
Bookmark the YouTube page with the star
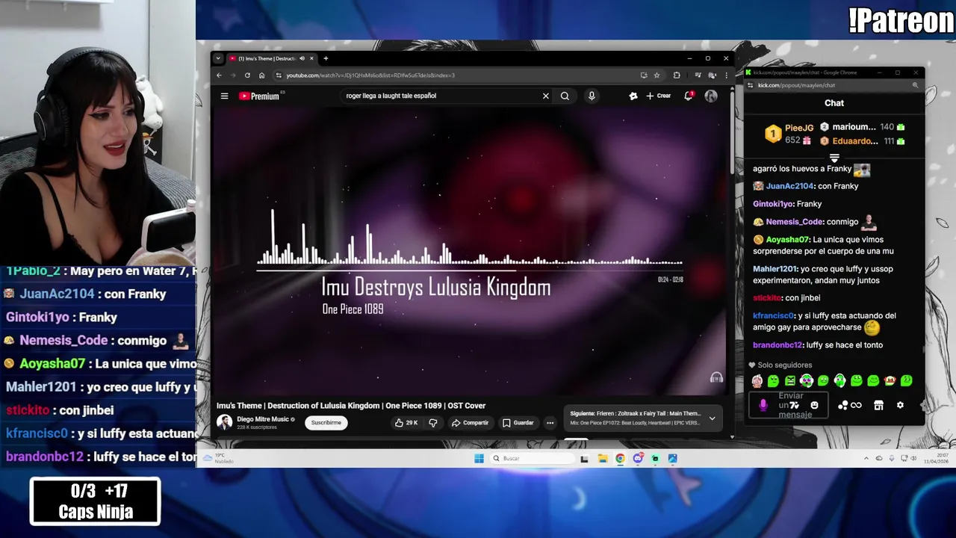(657, 75)
